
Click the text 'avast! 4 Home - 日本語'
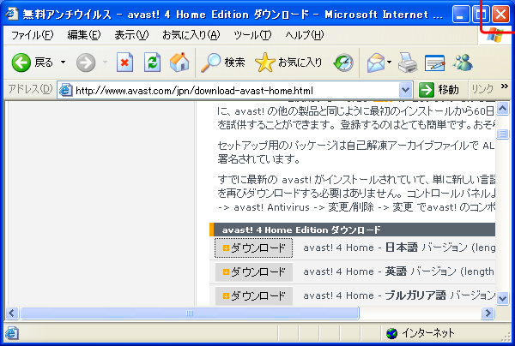[x=360, y=248]
